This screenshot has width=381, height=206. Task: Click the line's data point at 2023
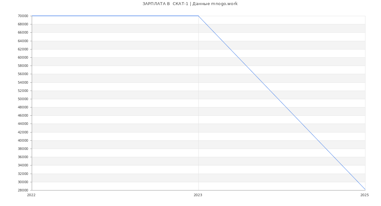pos(198,16)
